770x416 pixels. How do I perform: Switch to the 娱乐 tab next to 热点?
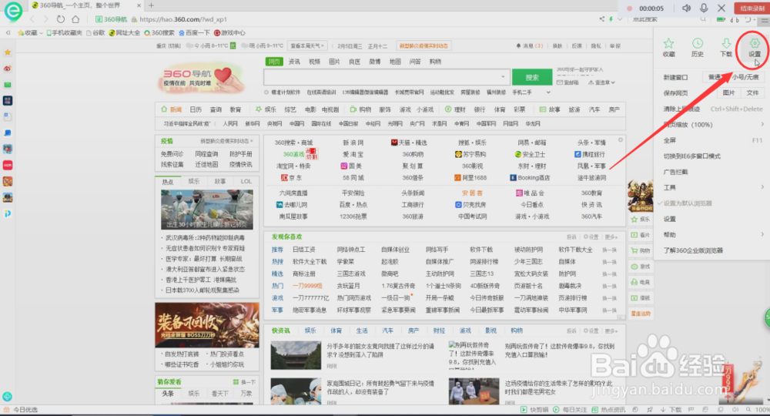(194, 181)
